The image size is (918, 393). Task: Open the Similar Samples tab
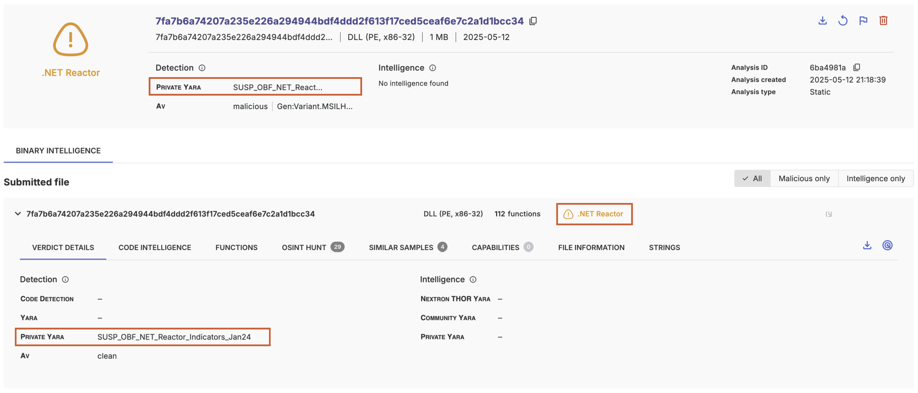click(400, 247)
